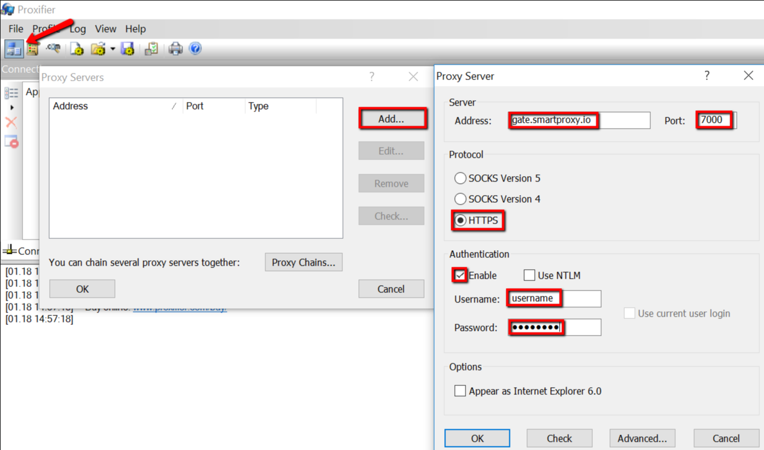This screenshot has width=764, height=450.
Task: Click the list view icon in left sidebar
Action: (11, 93)
